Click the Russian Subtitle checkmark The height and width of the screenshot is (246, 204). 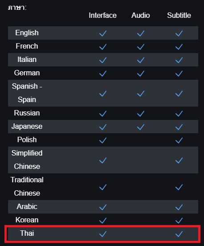(179, 114)
